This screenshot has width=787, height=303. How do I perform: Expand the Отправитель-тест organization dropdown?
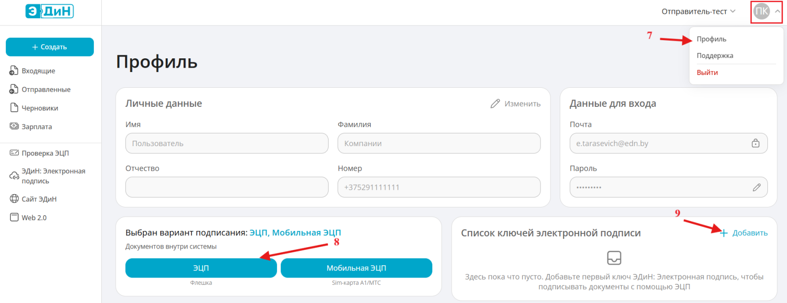[698, 11]
